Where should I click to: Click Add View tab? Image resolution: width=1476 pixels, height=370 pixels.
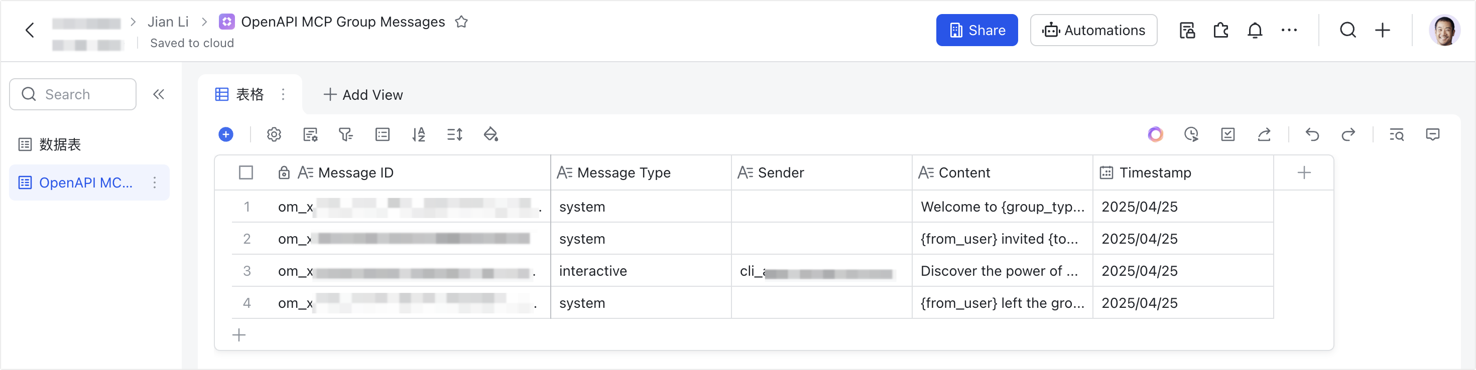(x=363, y=95)
